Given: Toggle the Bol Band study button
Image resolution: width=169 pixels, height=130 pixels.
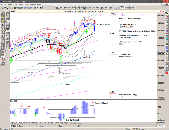Looking at the screenshot, I should click(8, 21).
